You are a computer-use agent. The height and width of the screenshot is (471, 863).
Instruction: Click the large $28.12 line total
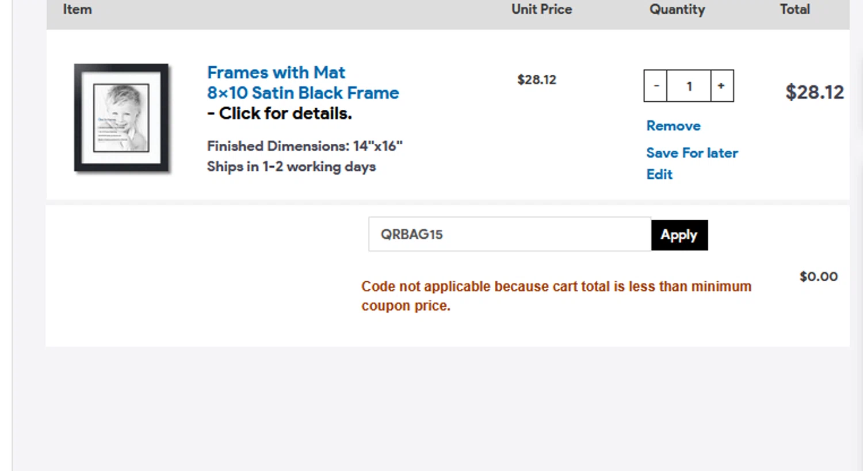click(814, 92)
